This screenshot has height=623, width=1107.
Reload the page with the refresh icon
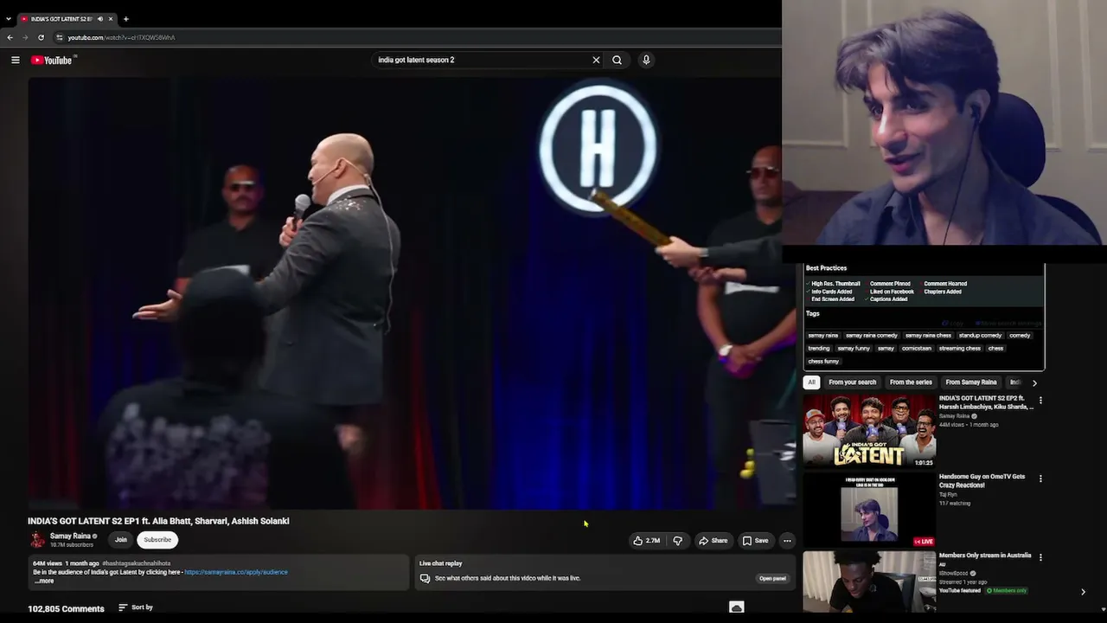(41, 37)
